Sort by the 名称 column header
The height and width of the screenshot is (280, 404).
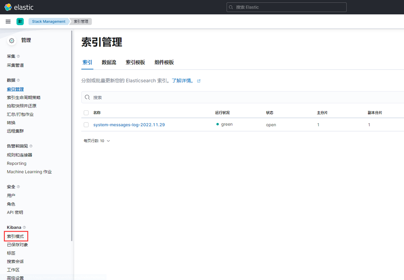(x=97, y=113)
